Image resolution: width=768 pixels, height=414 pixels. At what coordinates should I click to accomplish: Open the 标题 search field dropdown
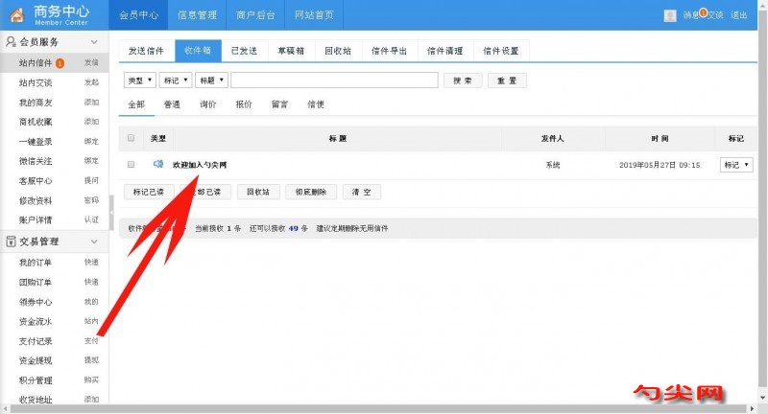click(210, 80)
